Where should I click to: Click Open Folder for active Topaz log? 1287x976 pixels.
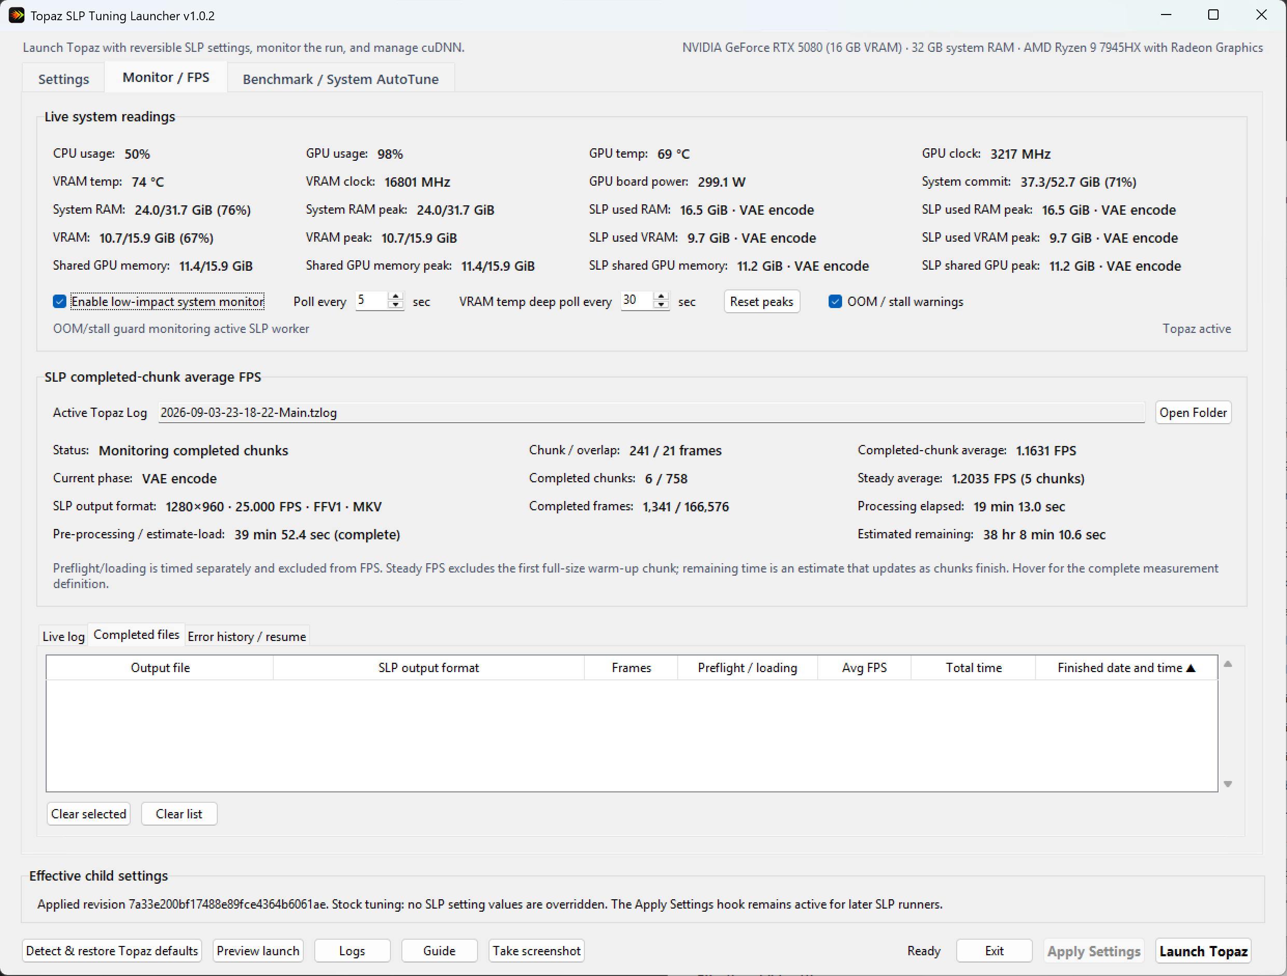click(x=1193, y=413)
